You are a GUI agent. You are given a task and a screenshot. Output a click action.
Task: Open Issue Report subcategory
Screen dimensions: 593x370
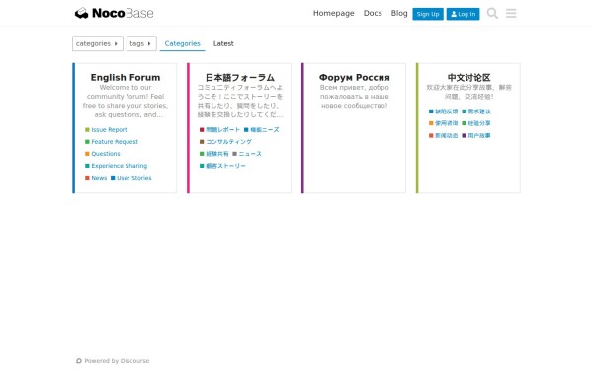click(106, 130)
